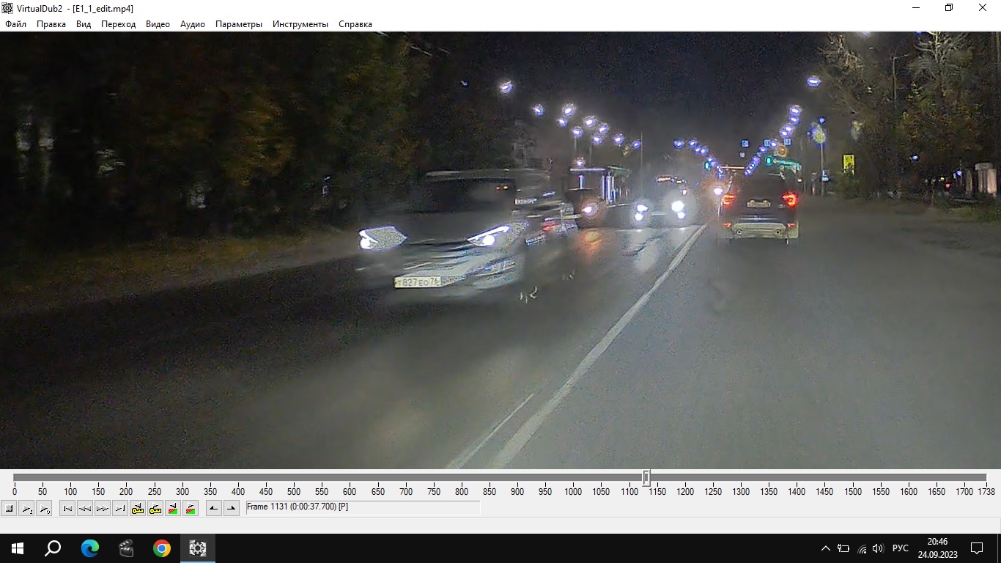Click the timeline slider handle at frame 1131
Screen dimensions: 1001x563
646,478
